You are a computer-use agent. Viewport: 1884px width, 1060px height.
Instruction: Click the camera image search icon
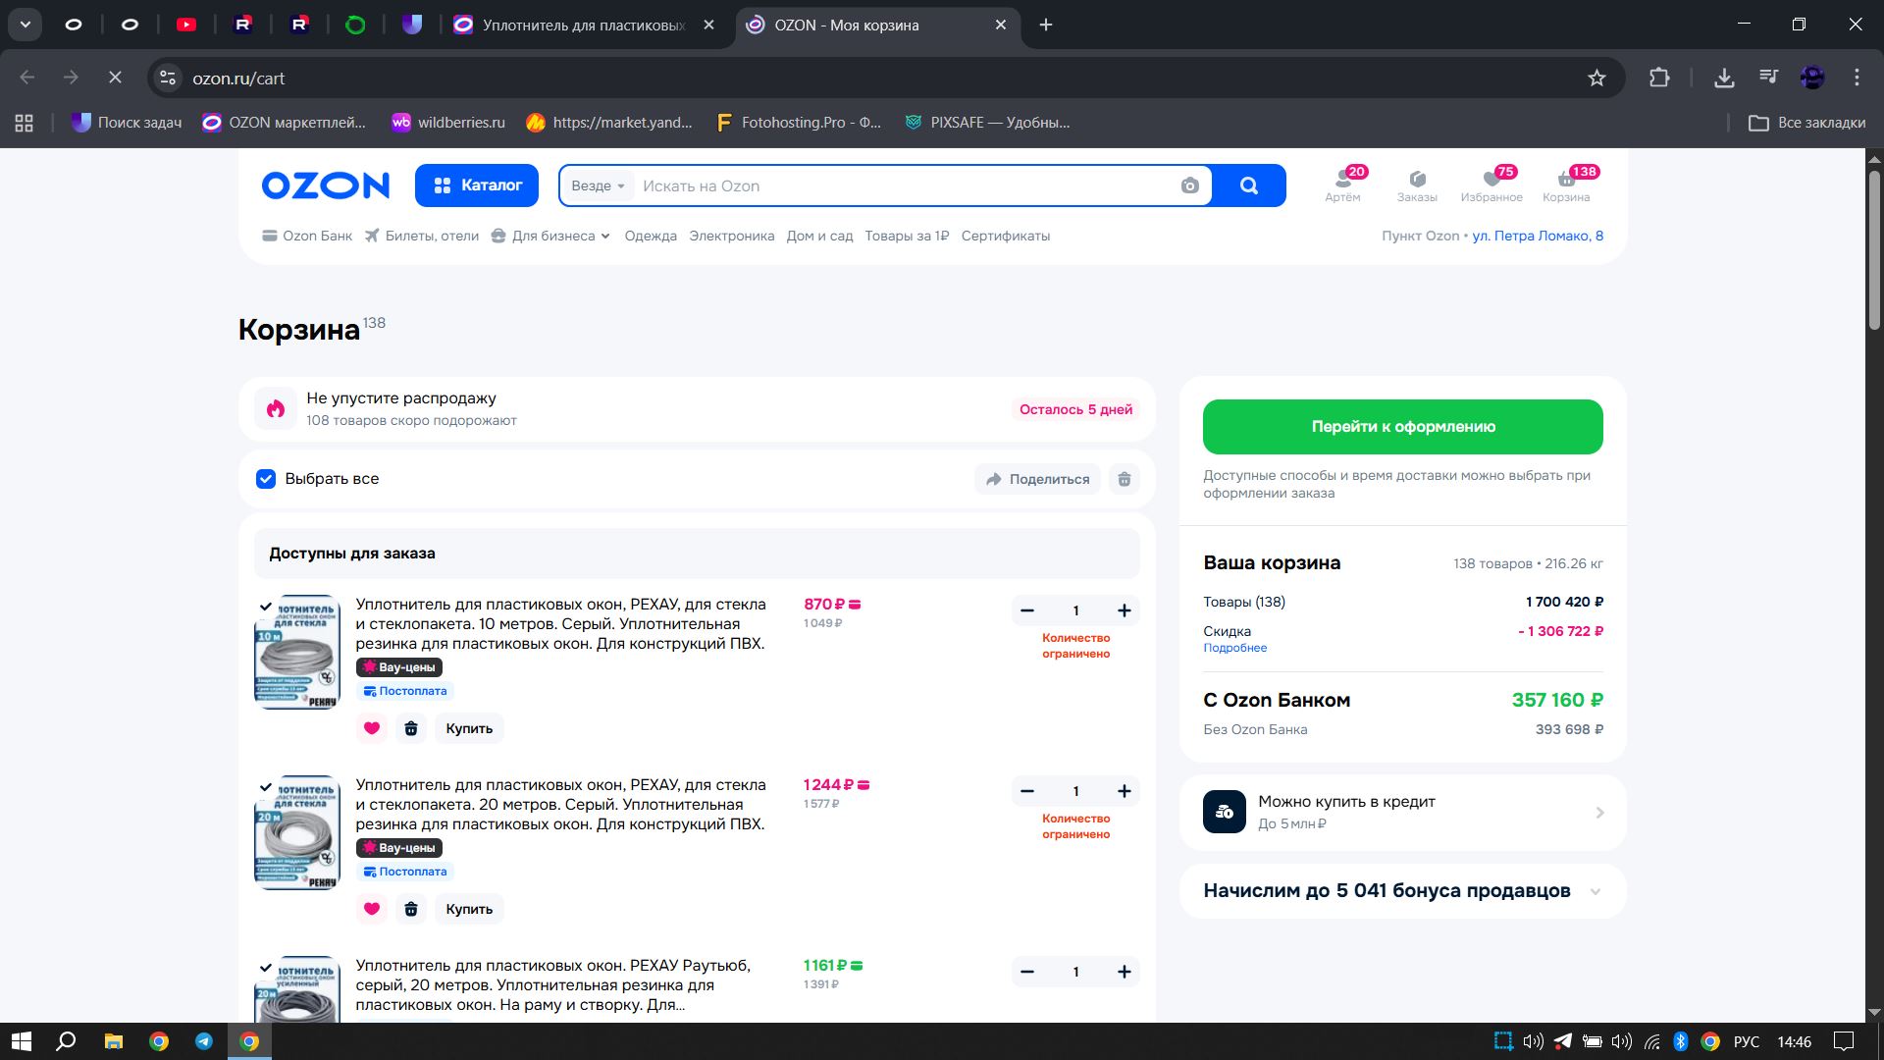point(1189,185)
